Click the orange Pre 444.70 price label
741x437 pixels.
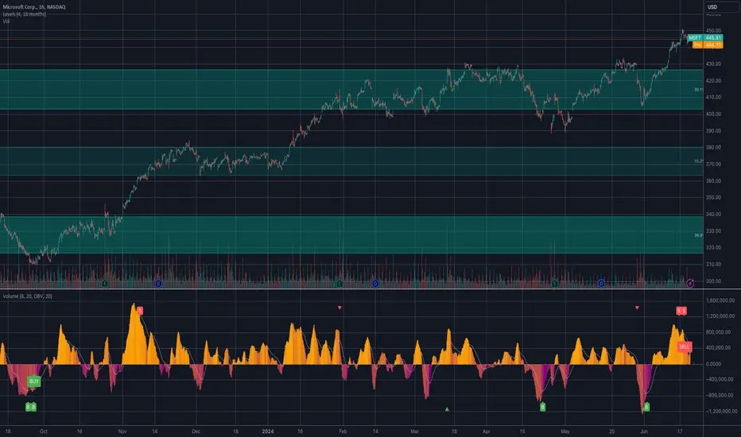click(708, 44)
